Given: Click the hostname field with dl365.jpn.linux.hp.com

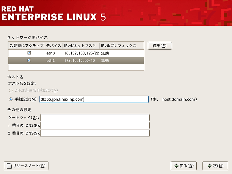Looking at the screenshot, I should click(94, 99).
